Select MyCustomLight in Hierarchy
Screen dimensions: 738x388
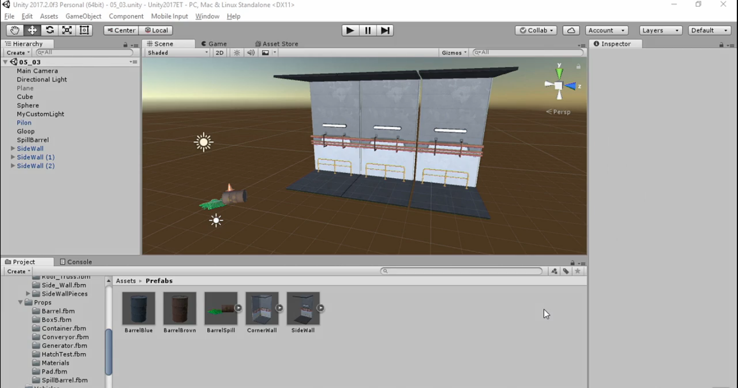(x=41, y=114)
